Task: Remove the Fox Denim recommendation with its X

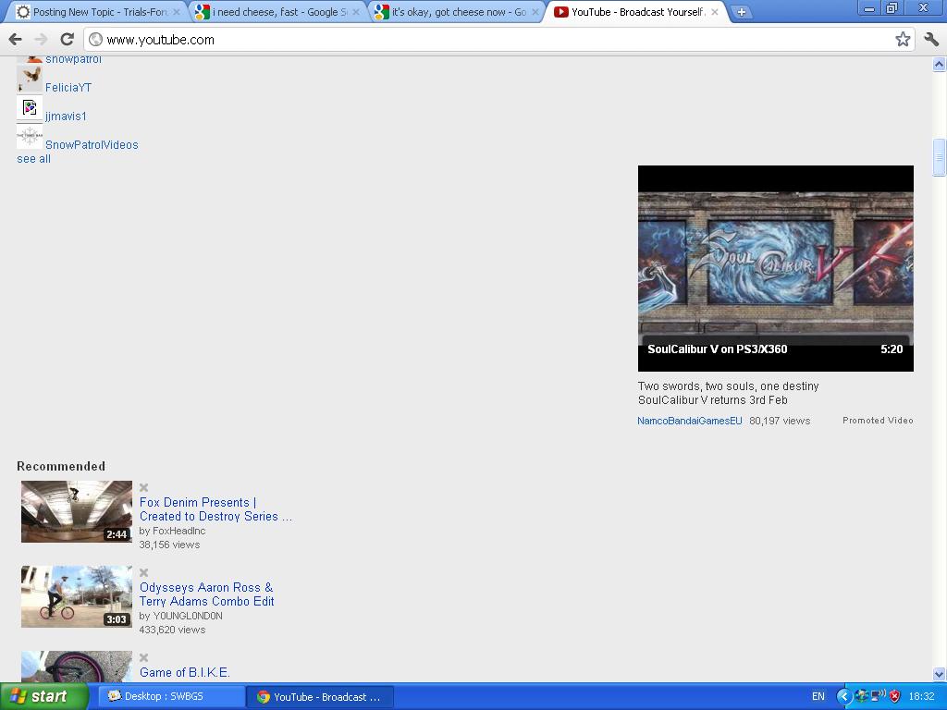Action: point(143,487)
